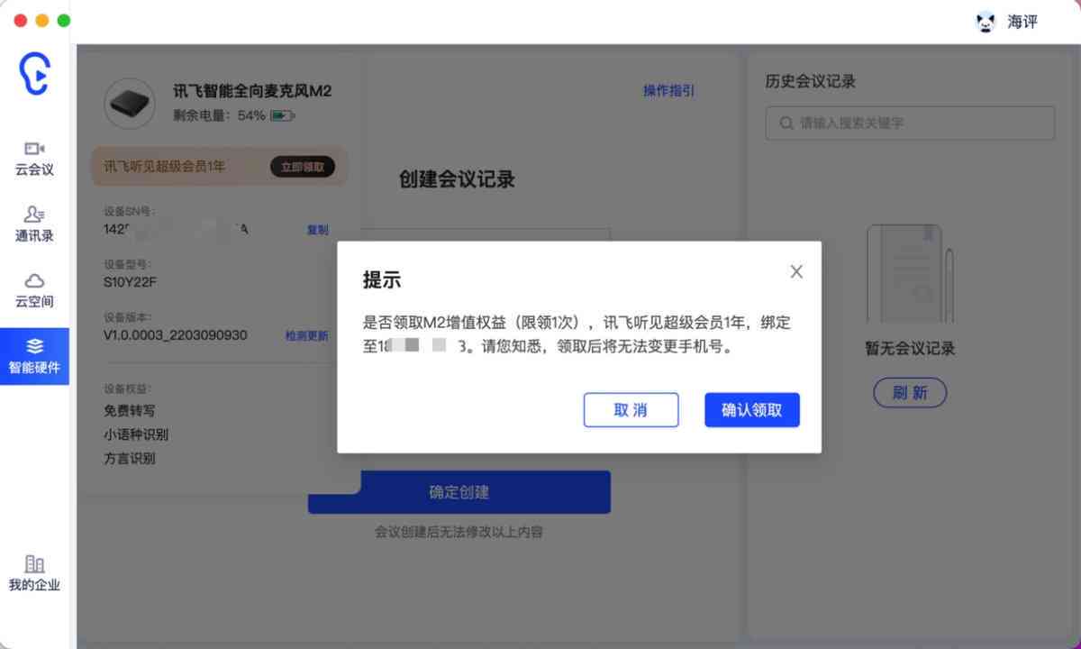Click the 小语种识别 benefit entry
Viewport: 1081px width, 649px height.
(x=136, y=434)
